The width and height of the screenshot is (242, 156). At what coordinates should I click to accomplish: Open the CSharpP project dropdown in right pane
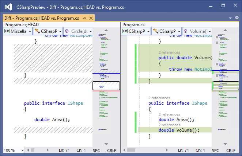click(x=136, y=31)
